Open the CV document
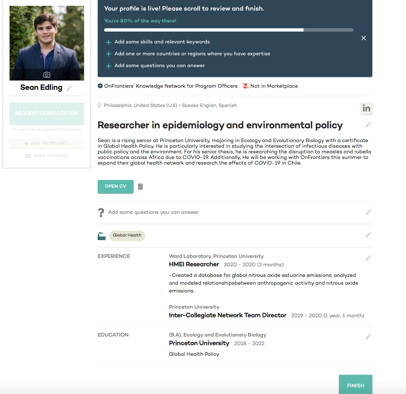Image resolution: width=406 pixels, height=394 pixels. point(115,186)
